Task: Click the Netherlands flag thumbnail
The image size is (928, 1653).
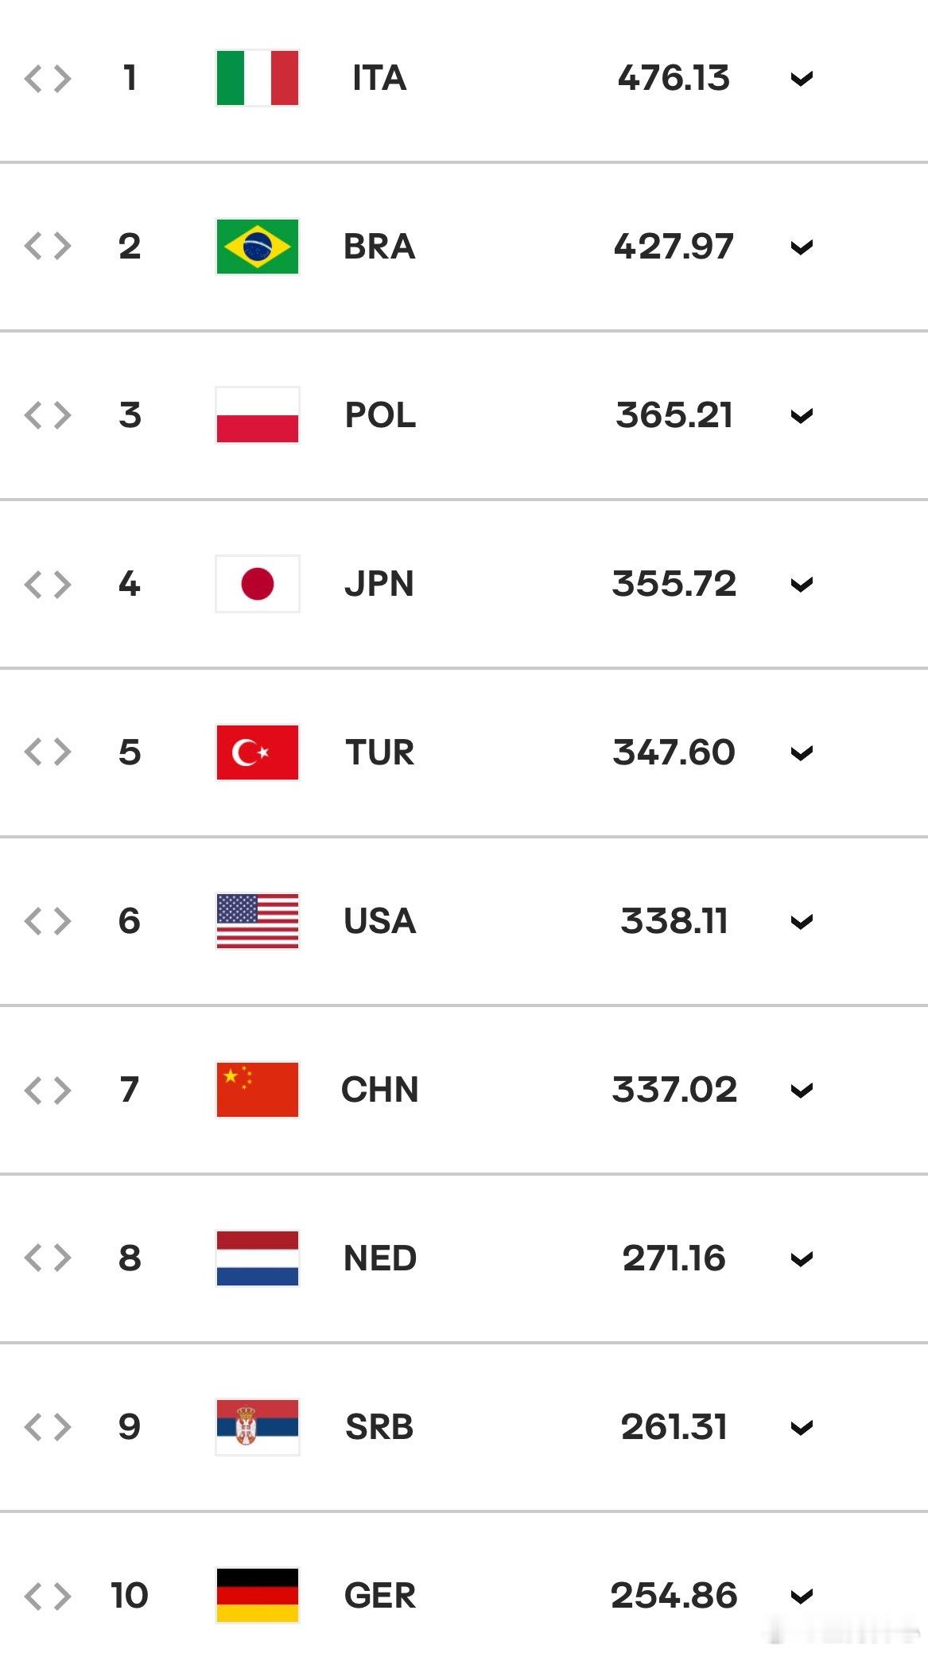Action: click(258, 1258)
